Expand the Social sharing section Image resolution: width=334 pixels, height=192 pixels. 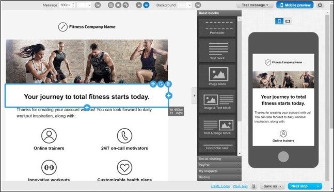[219, 159]
